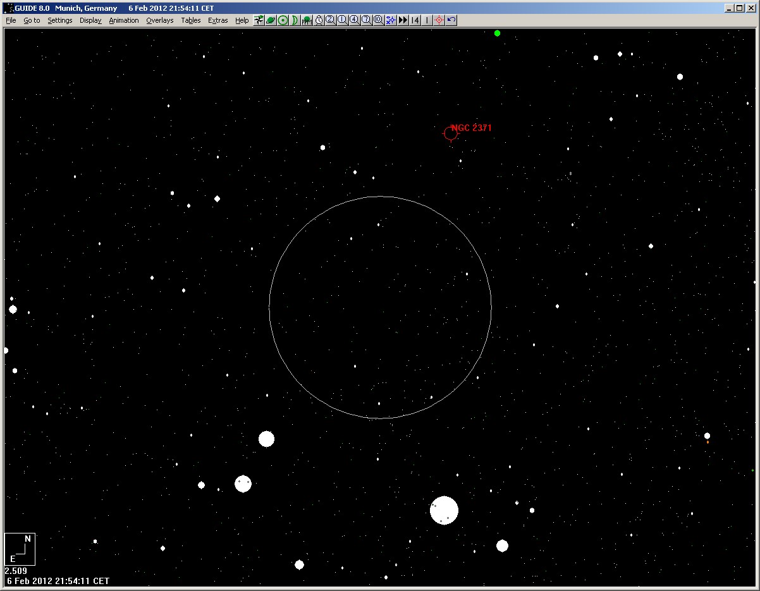Toggle the blue marker symbols toolbar button
The height and width of the screenshot is (591, 760).
391,20
